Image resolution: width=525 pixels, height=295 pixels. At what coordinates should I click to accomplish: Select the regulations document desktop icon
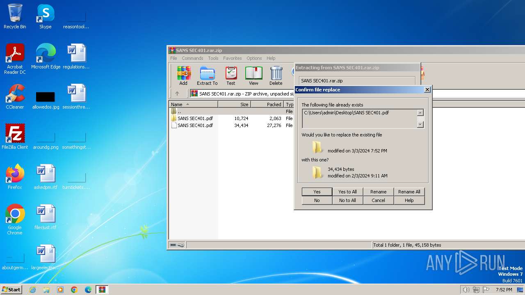pos(76,57)
